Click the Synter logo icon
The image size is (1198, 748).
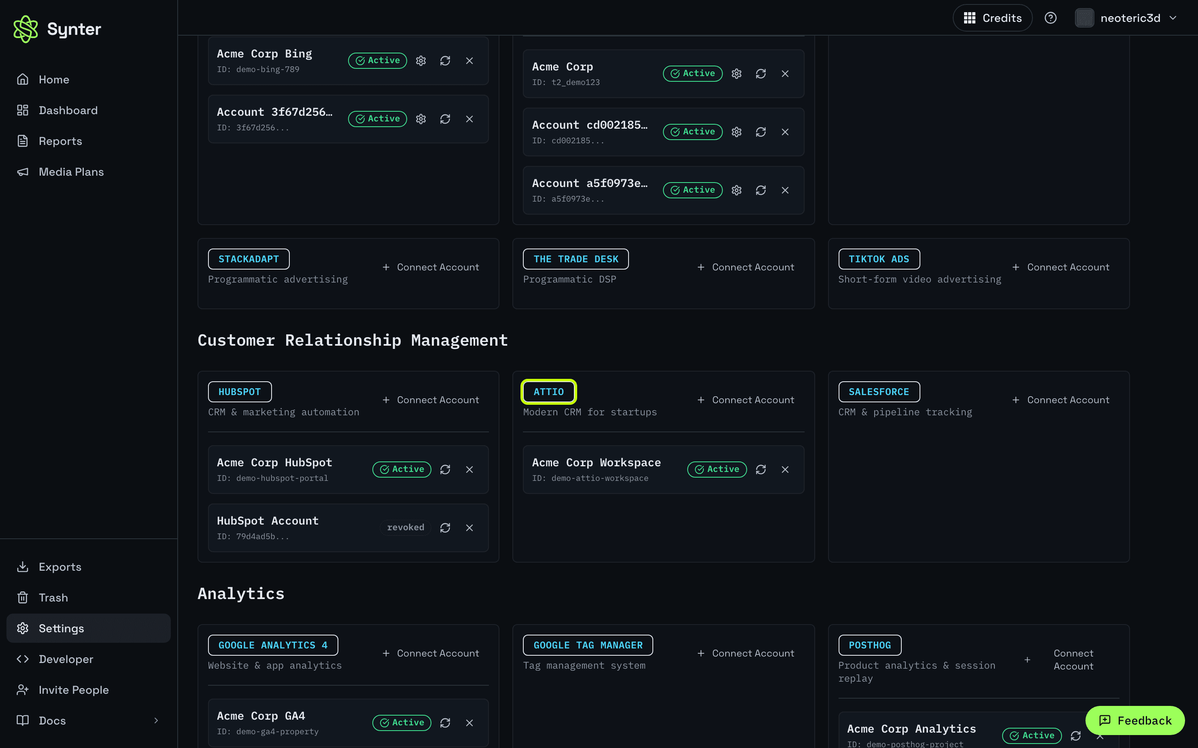click(x=25, y=29)
